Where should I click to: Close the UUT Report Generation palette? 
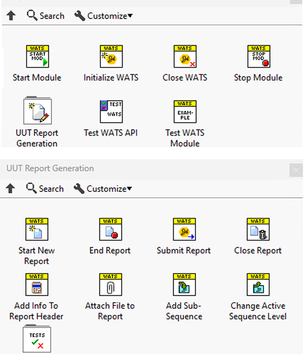(296, 170)
